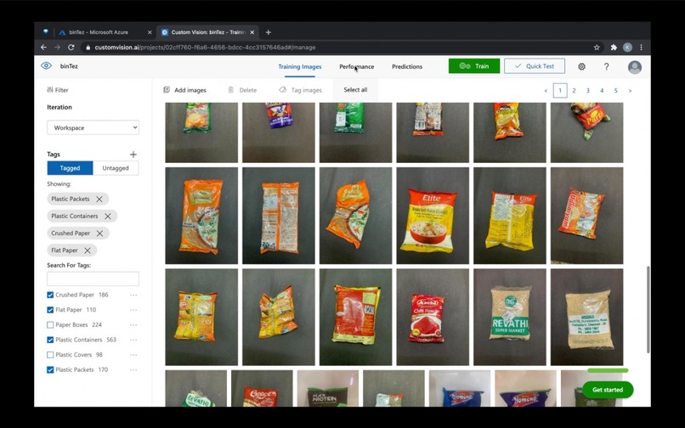Image resolution: width=685 pixels, height=428 pixels.
Task: Click the Search For Tags input field
Action: [93, 279]
